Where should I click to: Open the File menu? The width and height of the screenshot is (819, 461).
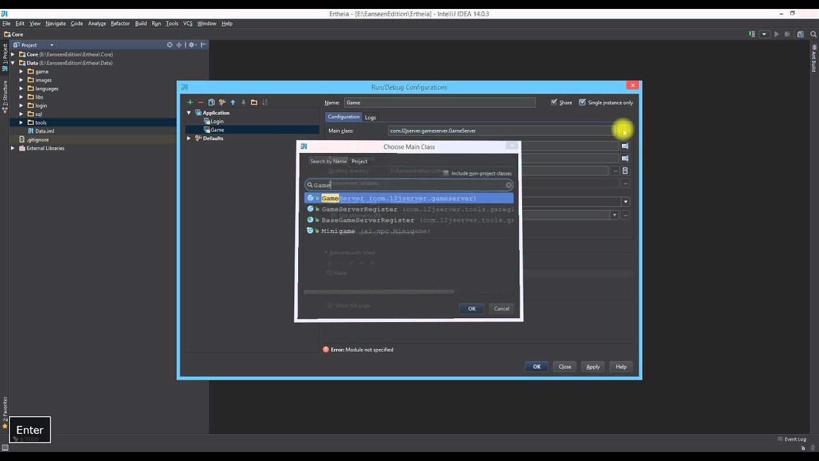click(x=6, y=23)
